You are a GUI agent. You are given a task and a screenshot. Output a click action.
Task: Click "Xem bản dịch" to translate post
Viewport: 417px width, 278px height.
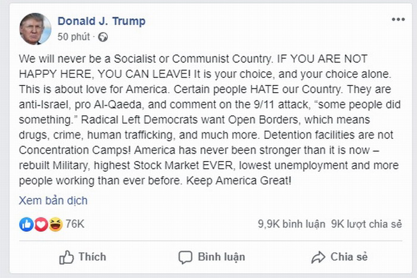pos(53,200)
